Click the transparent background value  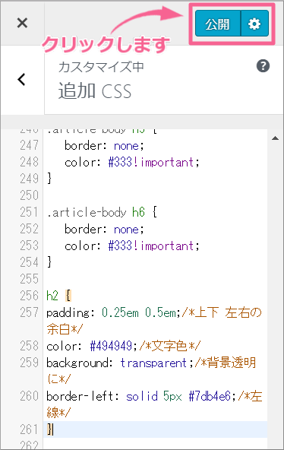[x=153, y=363]
